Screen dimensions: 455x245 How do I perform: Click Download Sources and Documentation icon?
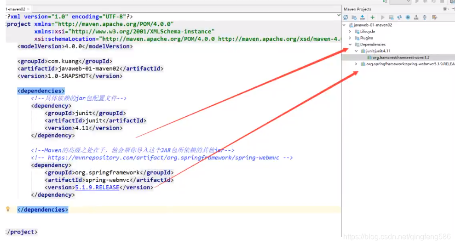click(363, 17)
